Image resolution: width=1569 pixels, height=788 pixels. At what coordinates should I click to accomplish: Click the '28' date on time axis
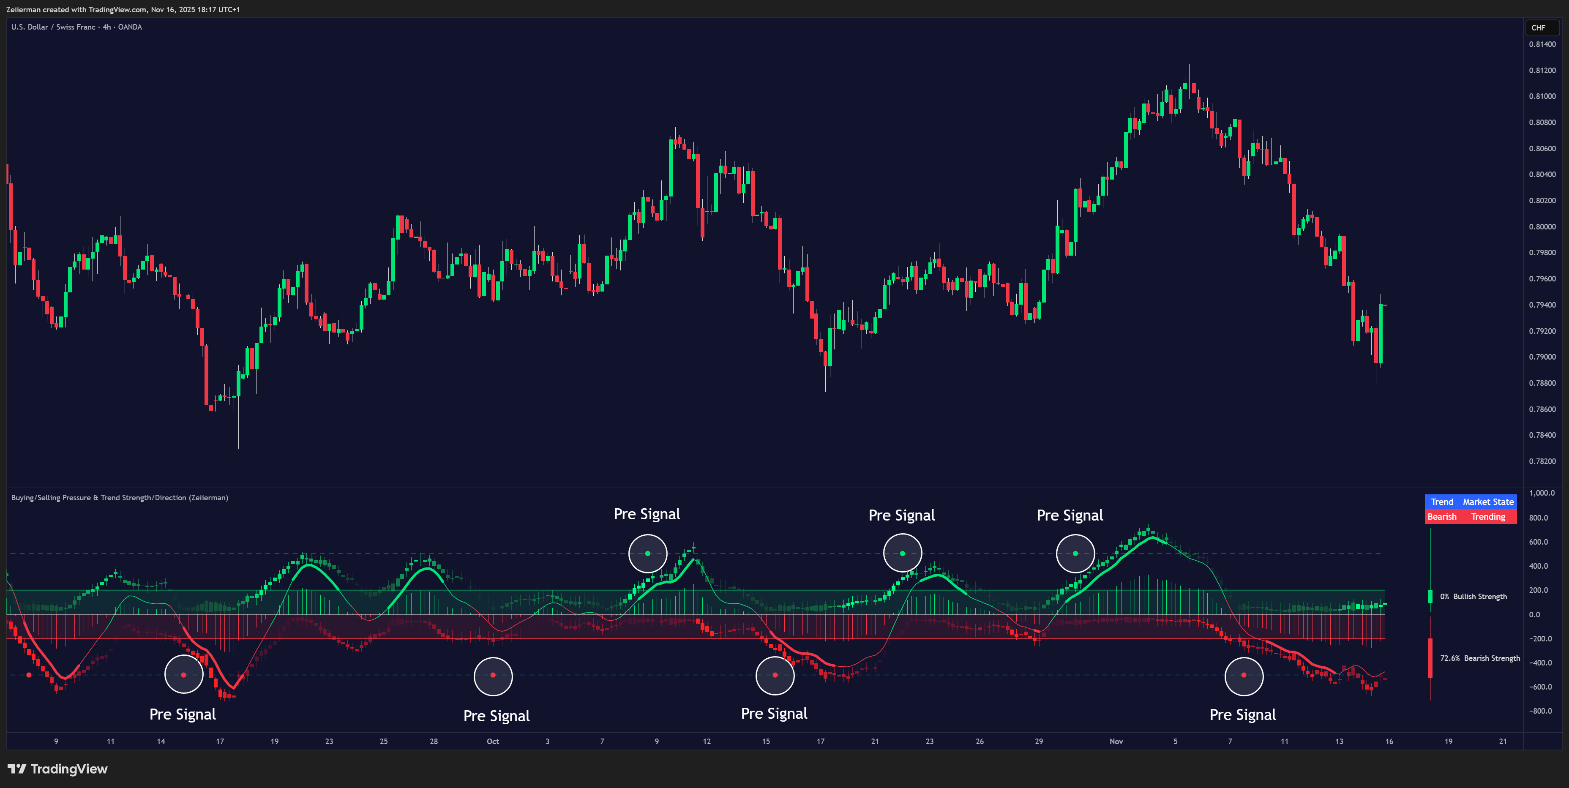pos(434,741)
